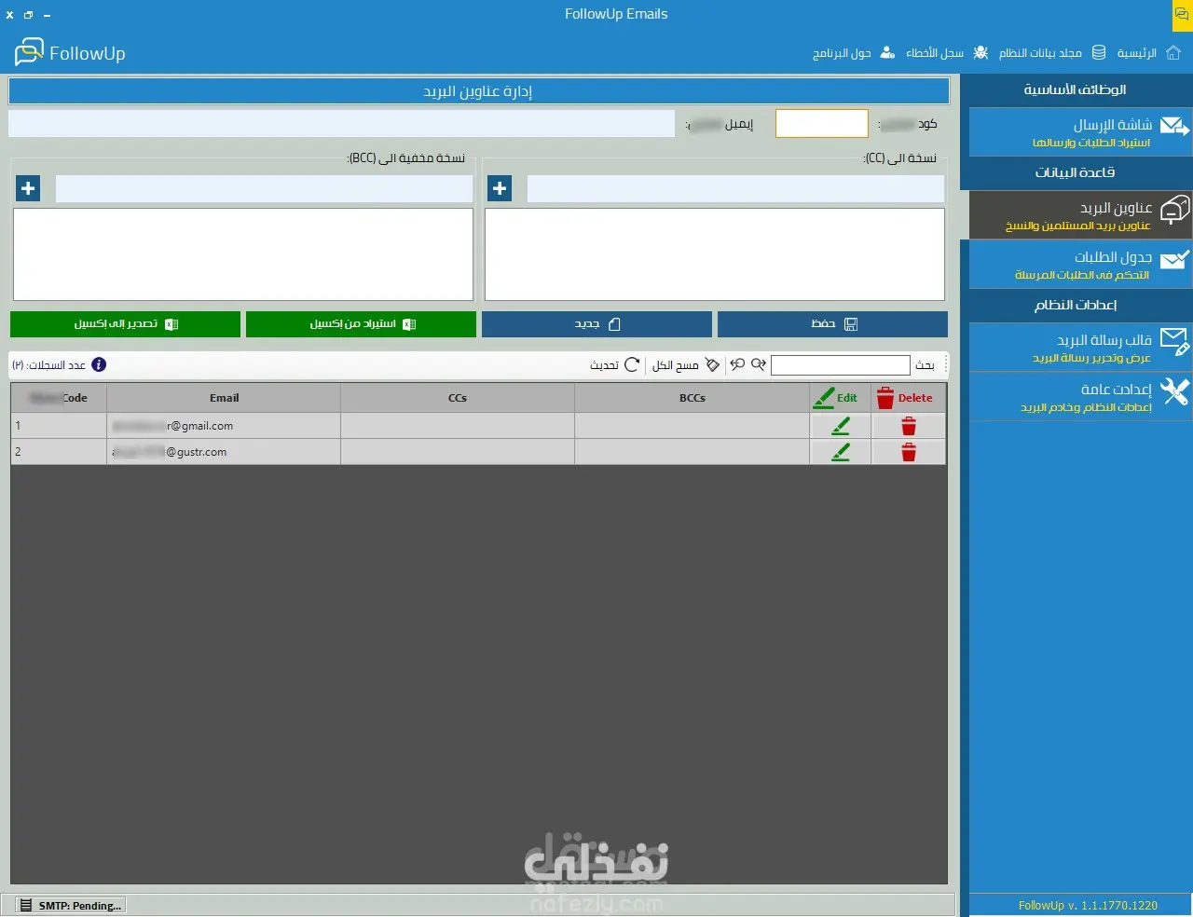The image size is (1193, 917).
Task: Open About the program (حول البرنامج)
Action: (x=854, y=53)
